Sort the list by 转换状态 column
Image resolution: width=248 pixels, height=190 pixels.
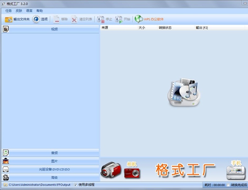176,28
